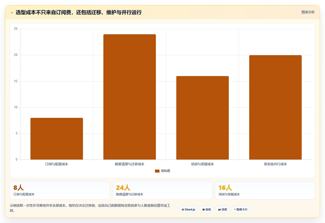Image resolution: width=325 pixels, height=223 pixels.
Task: Click the 20 y-axis value
Action: (x=16, y=55)
